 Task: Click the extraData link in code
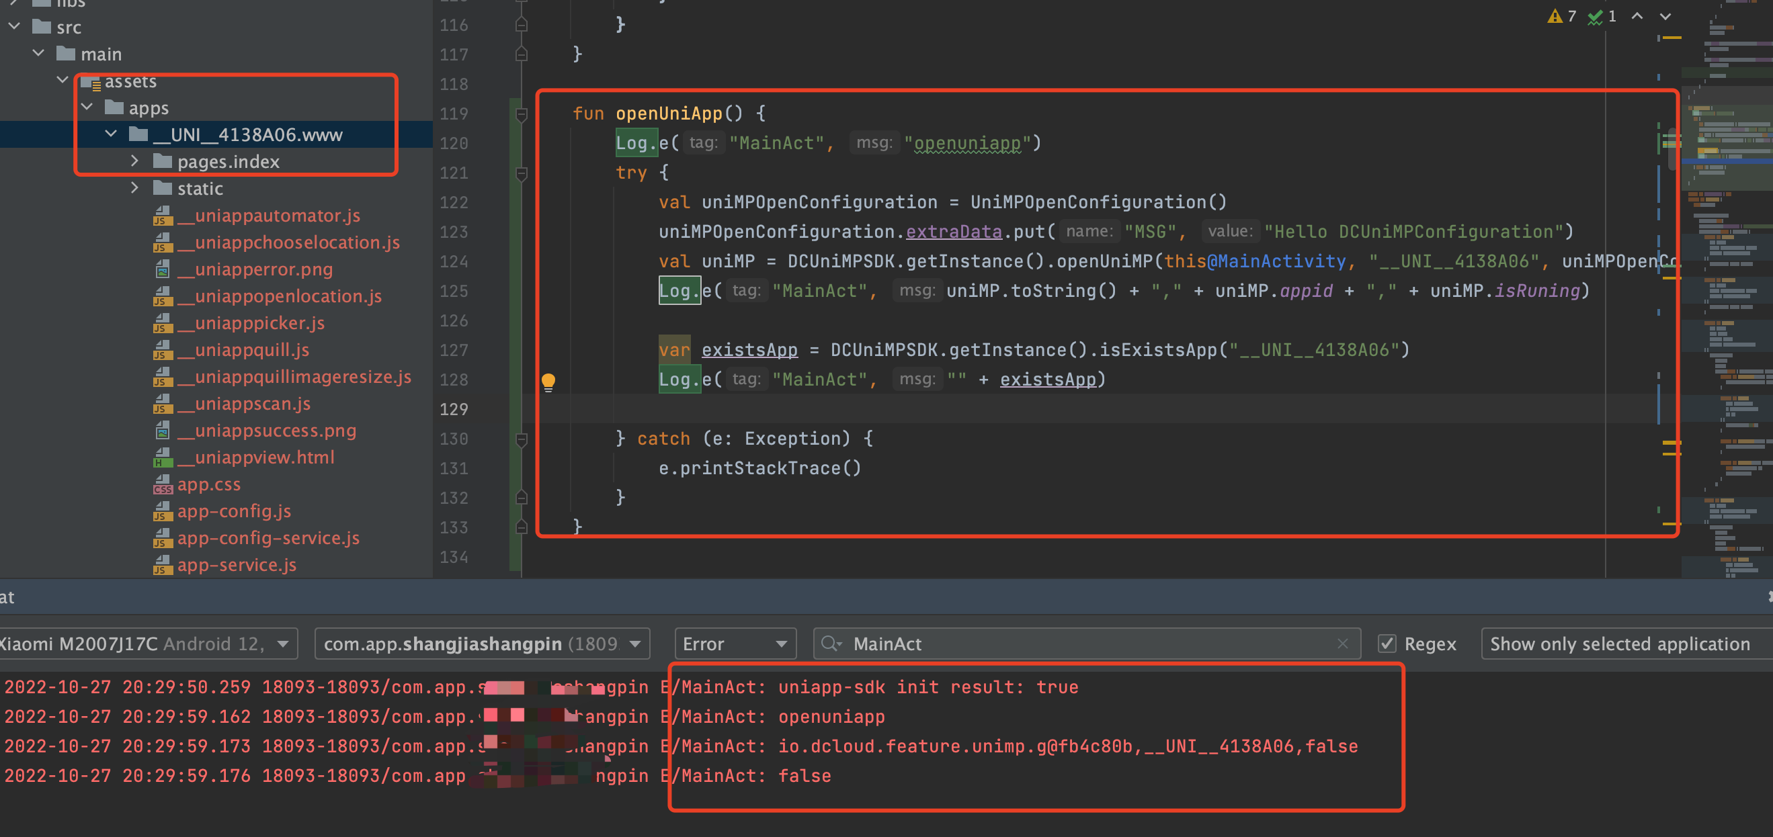click(953, 232)
